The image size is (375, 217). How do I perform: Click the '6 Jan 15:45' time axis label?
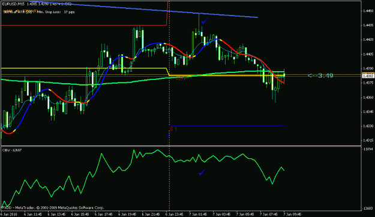click(x=80, y=215)
